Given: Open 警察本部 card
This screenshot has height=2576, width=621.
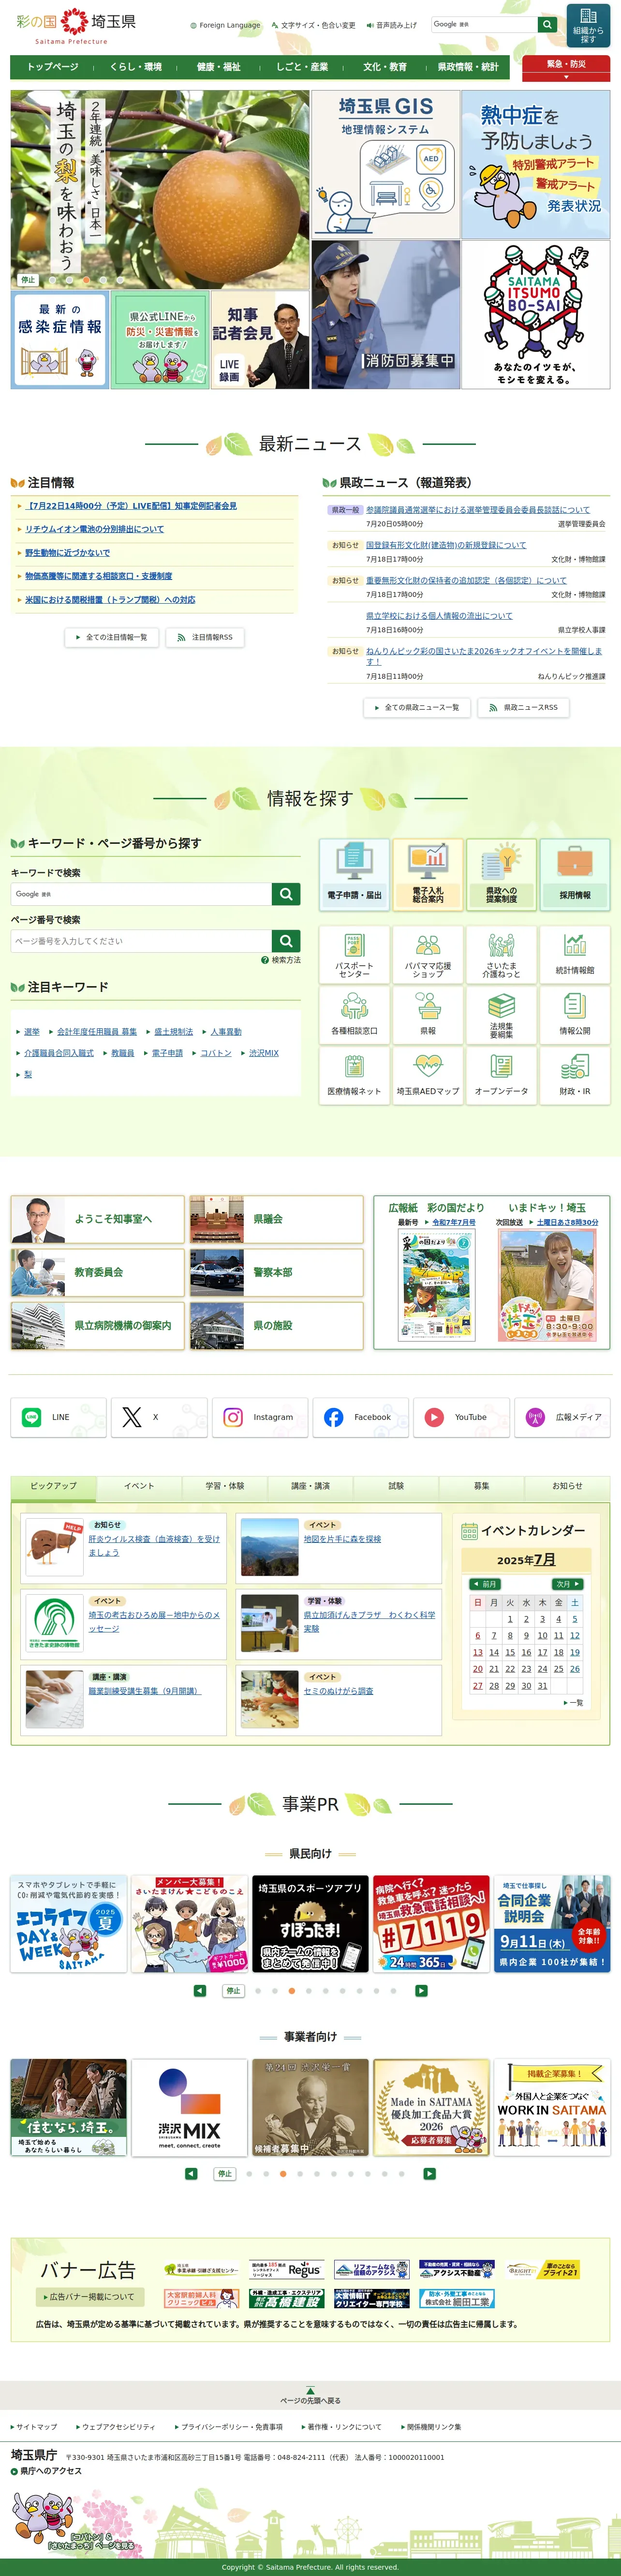Looking at the screenshot, I should [x=277, y=1272].
